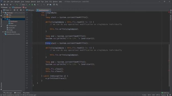Click the green Run button icon
This screenshot has height=96, width=172.
click(29, 5)
